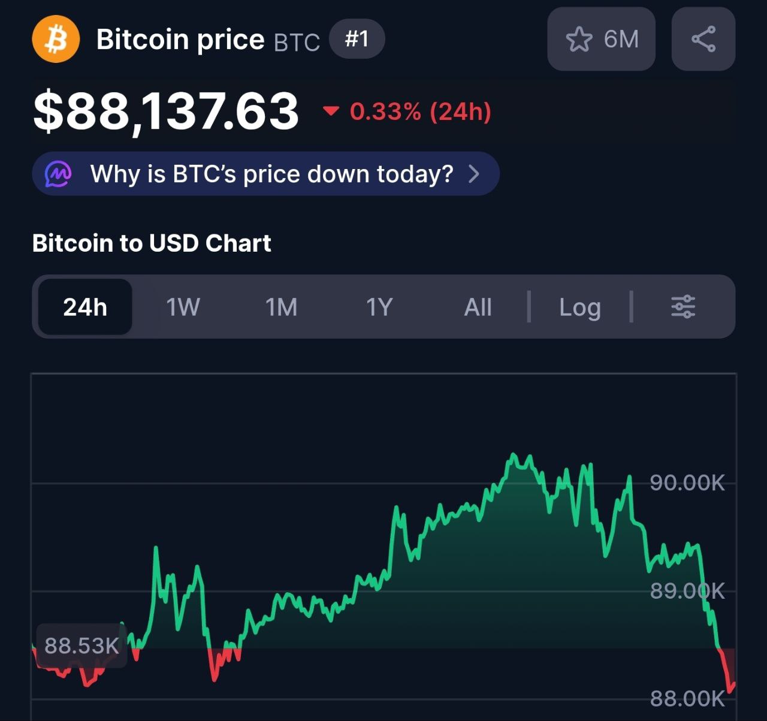
Task: Click the AI chat bubble icon
Action: pos(59,174)
